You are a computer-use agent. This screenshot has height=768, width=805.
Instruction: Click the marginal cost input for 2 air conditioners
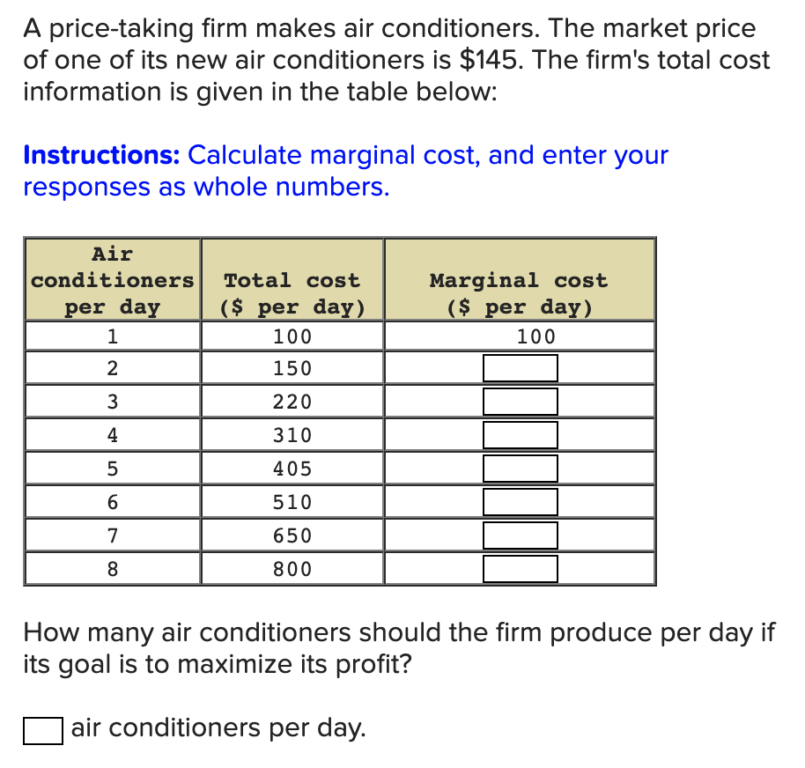click(520, 367)
